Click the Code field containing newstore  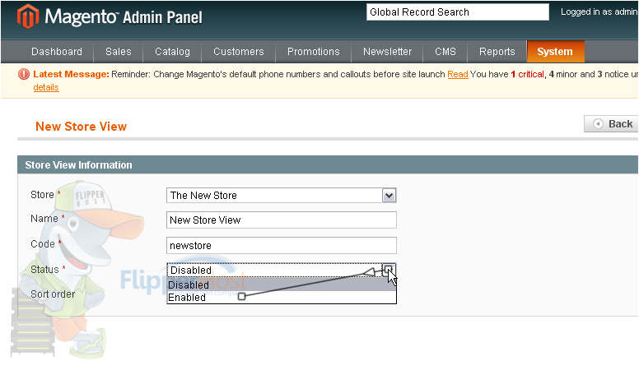coord(281,246)
